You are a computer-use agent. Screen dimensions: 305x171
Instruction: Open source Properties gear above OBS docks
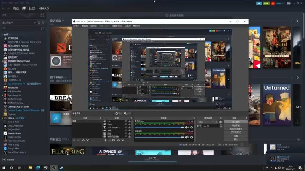pos(118,114)
